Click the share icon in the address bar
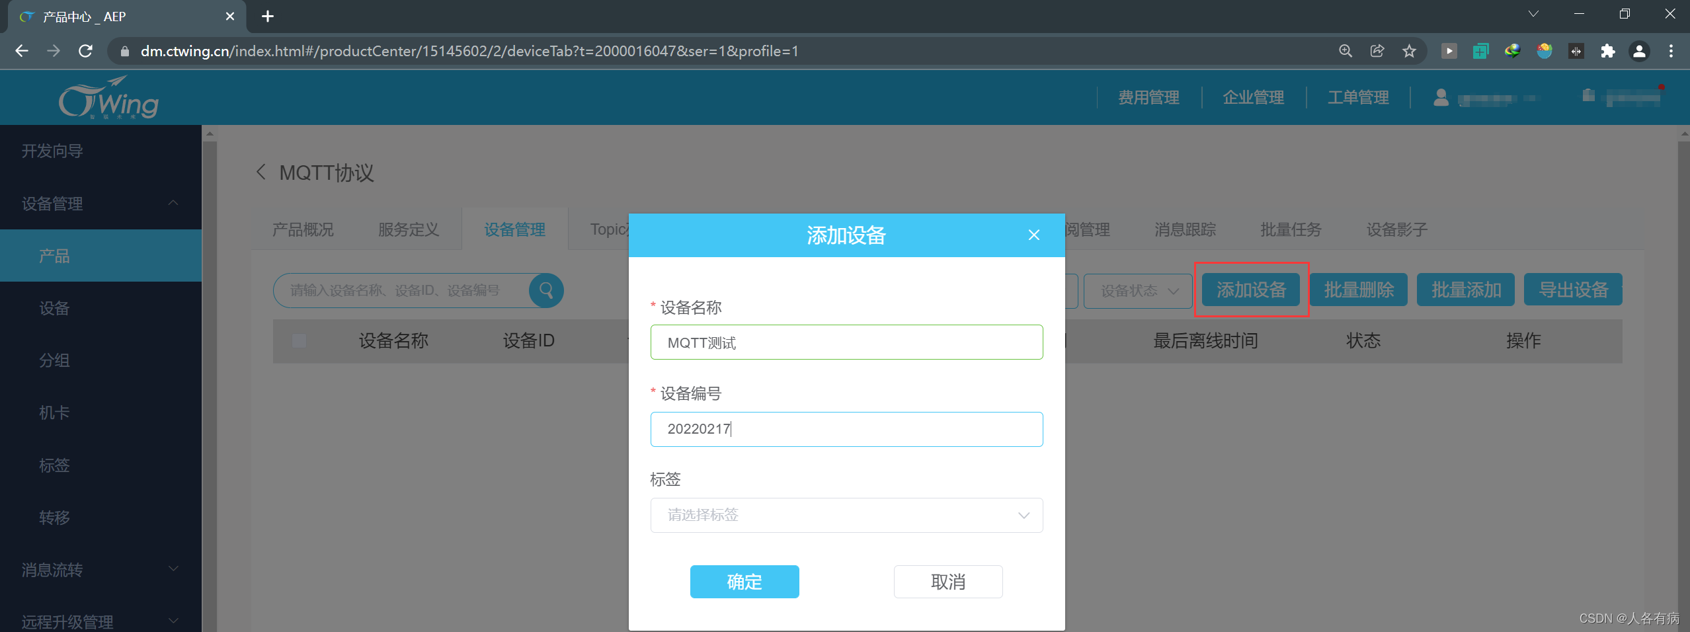Image resolution: width=1690 pixels, height=632 pixels. [1378, 51]
